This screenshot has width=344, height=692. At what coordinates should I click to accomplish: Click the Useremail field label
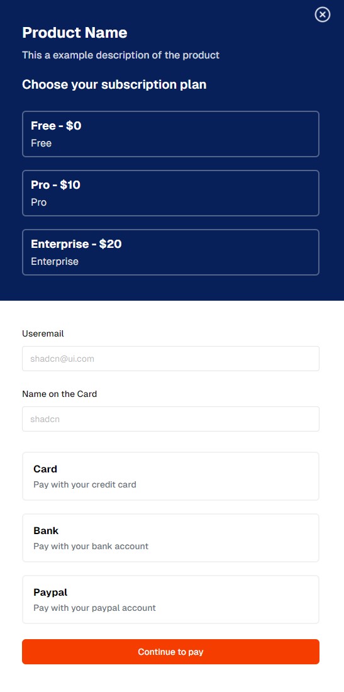(43, 333)
